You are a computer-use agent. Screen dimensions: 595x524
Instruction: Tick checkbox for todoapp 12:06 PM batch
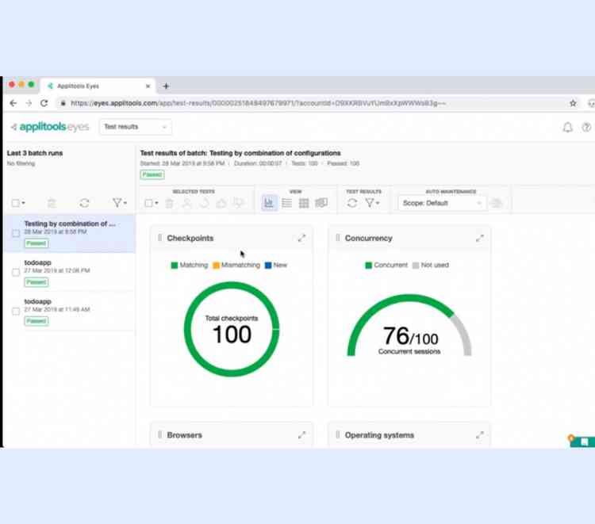point(16,272)
